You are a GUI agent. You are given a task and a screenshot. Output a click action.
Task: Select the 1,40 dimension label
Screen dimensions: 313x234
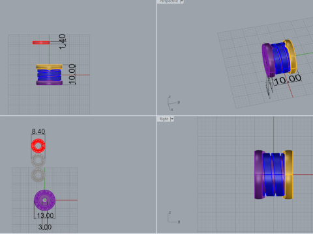click(63, 42)
